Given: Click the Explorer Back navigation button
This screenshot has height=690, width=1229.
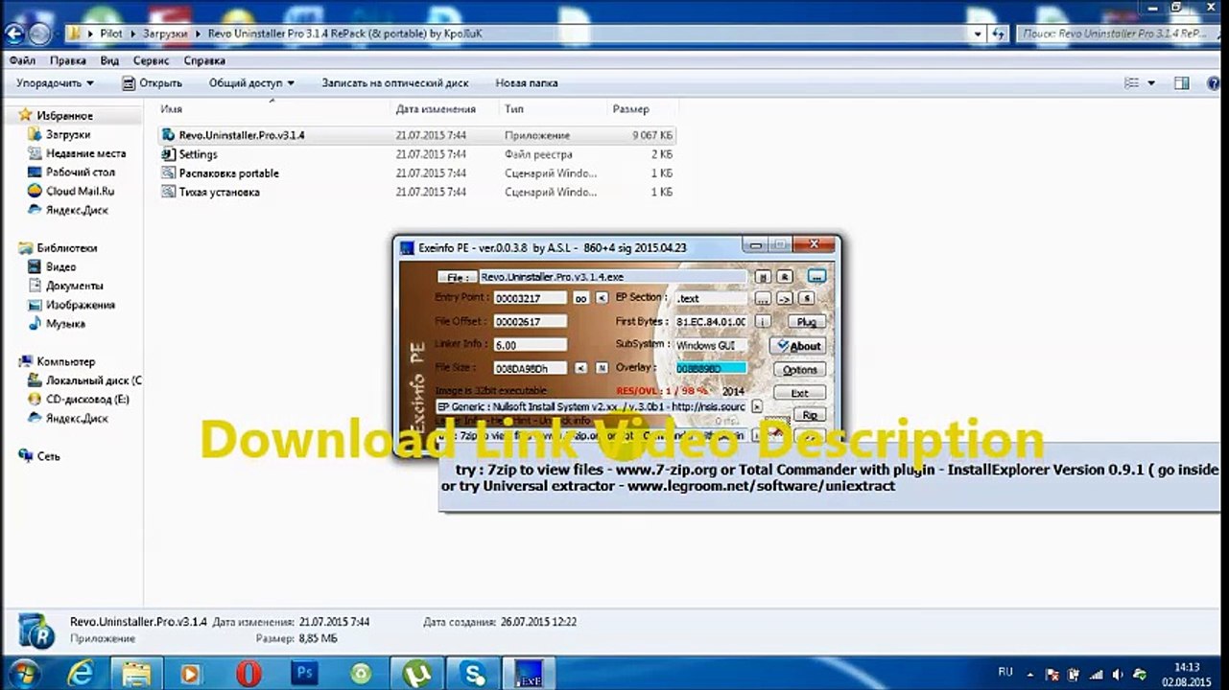Looking at the screenshot, I should (13, 33).
